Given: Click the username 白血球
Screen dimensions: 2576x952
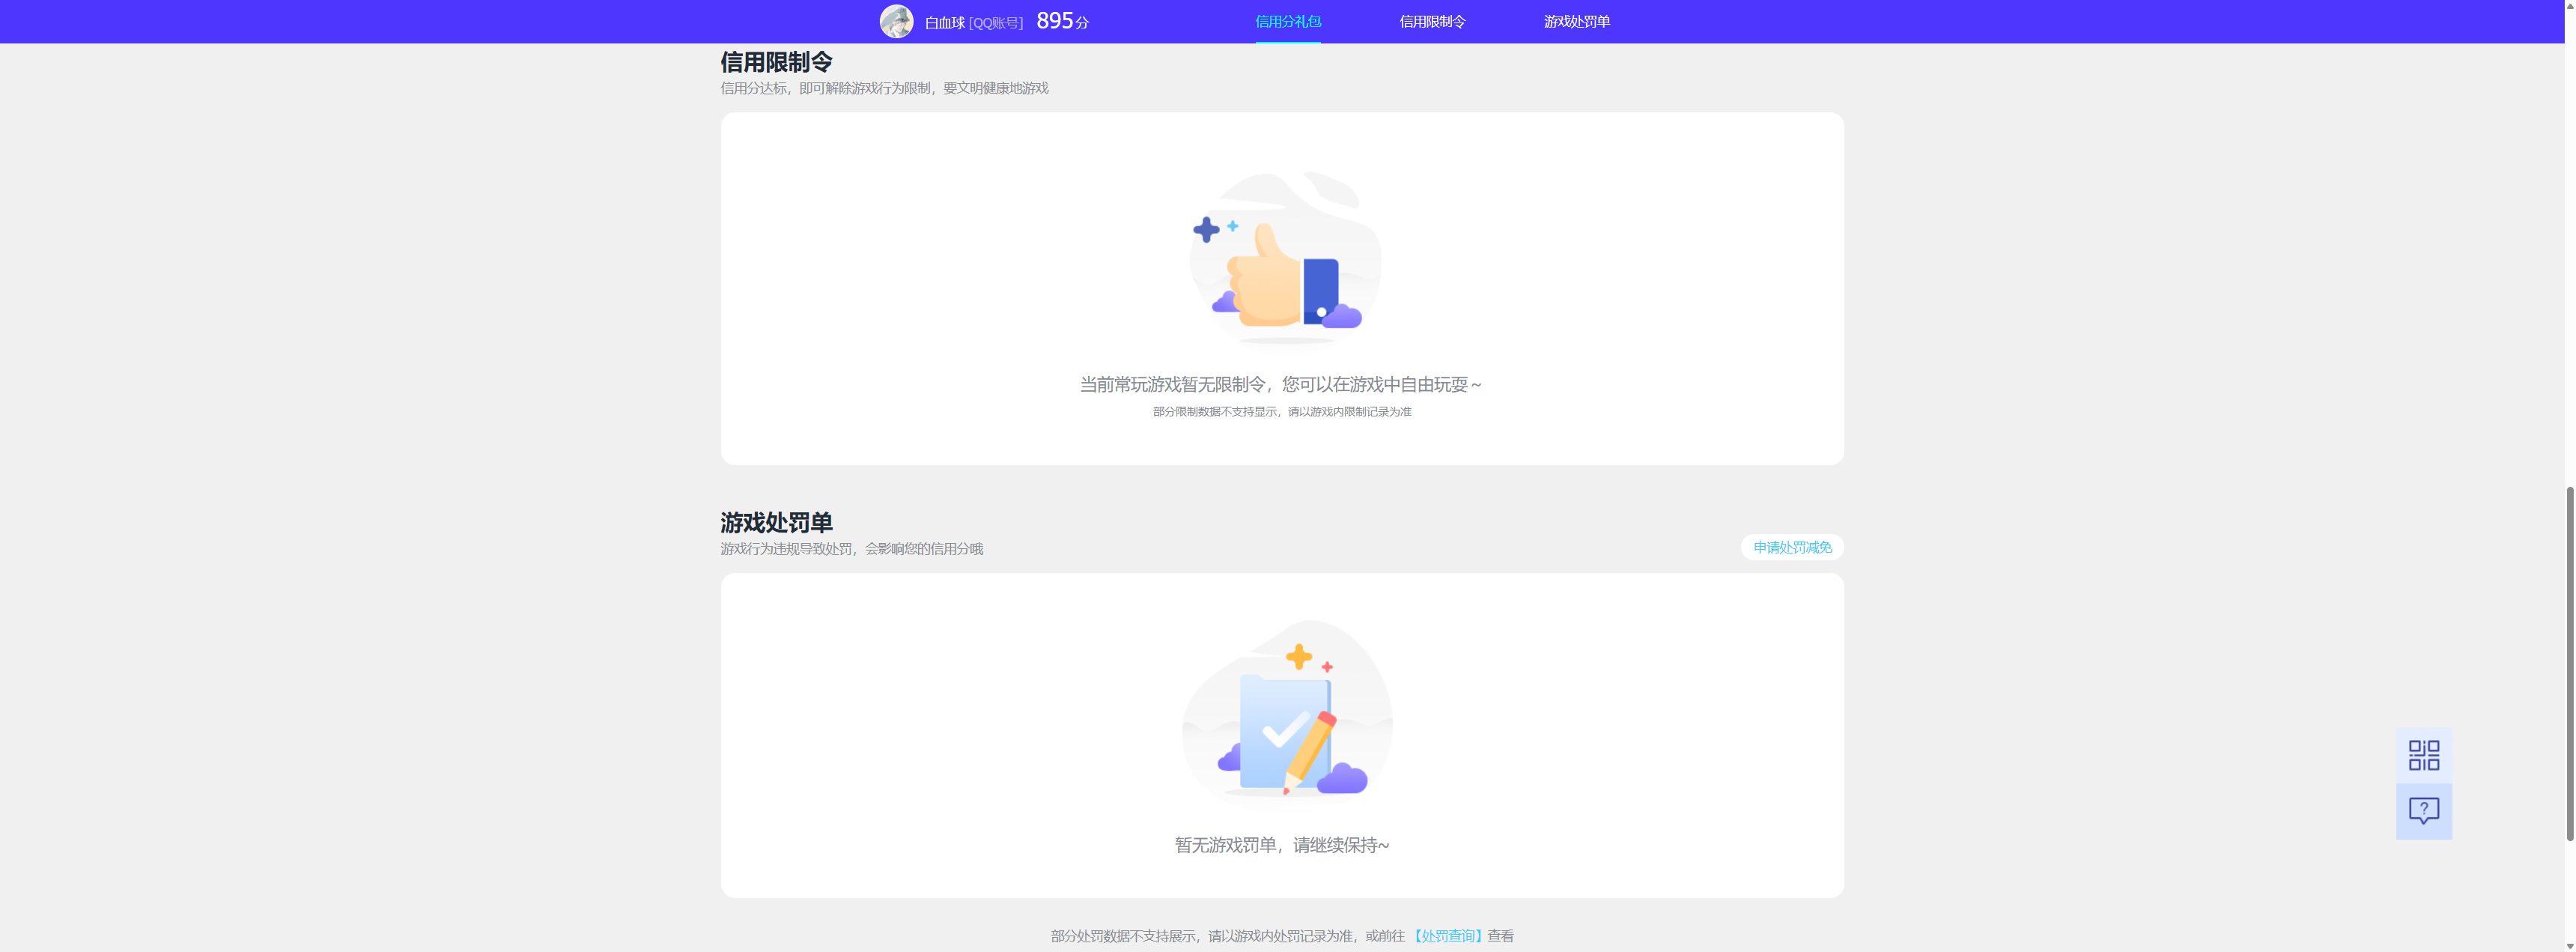Looking at the screenshot, I should point(944,22).
